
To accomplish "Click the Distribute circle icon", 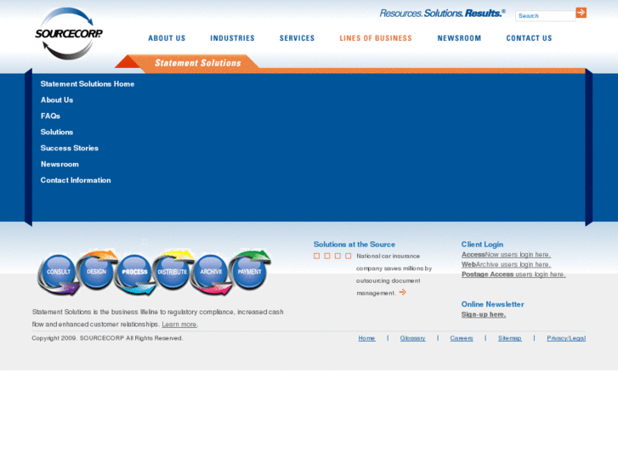I will (x=173, y=272).
